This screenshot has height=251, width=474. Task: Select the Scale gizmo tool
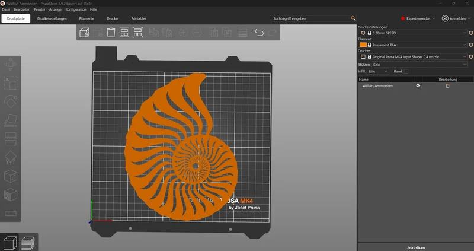point(11,83)
